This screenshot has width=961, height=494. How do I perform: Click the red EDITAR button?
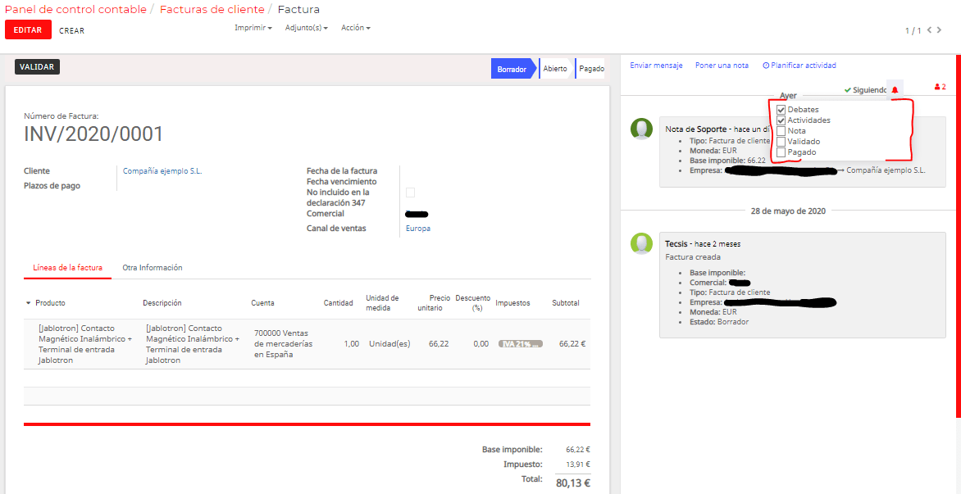pos(28,29)
